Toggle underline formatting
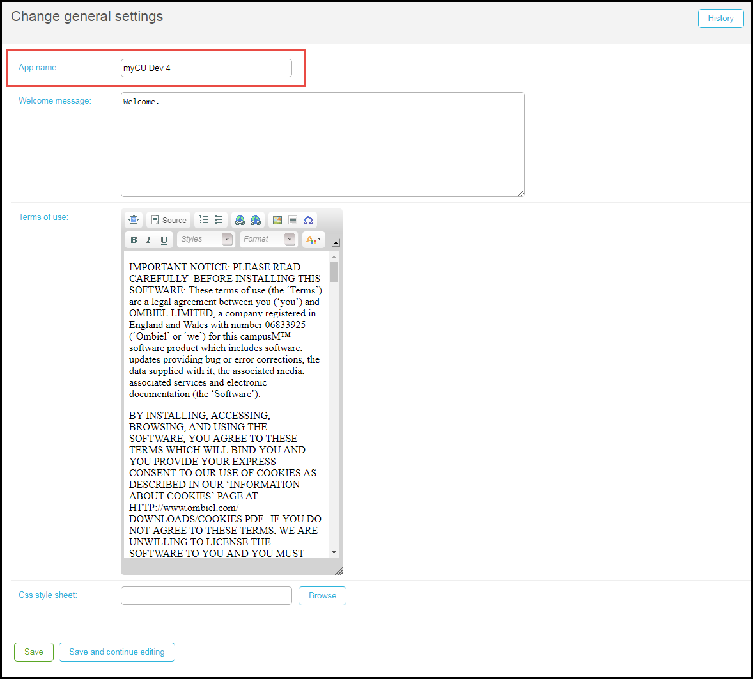753x679 pixels. point(164,240)
